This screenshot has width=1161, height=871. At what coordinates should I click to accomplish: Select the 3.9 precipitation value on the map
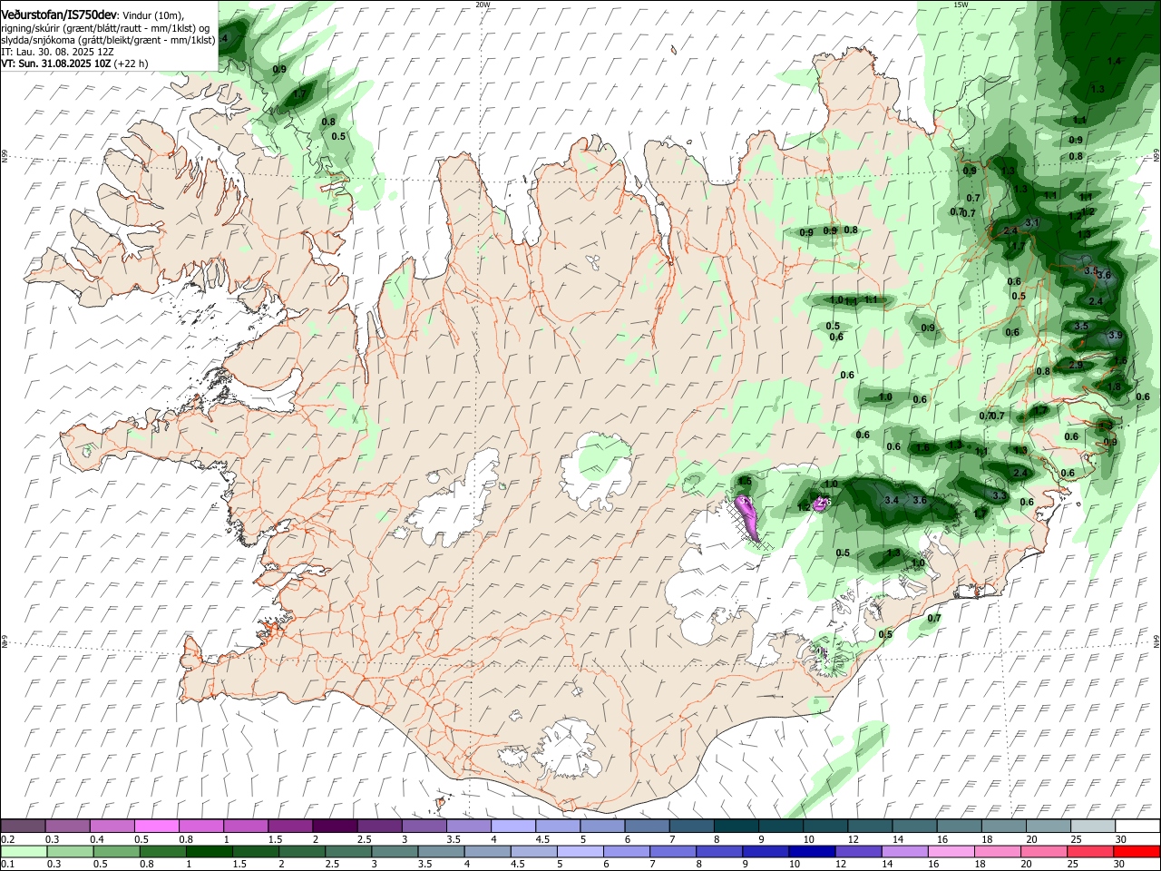pyautogui.click(x=1116, y=336)
